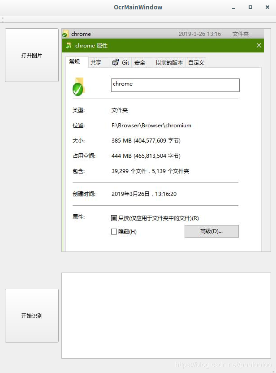This screenshot has width=276, height=373.
Task: Toggle the 隐藏(H) checkbox
Action: click(114, 231)
